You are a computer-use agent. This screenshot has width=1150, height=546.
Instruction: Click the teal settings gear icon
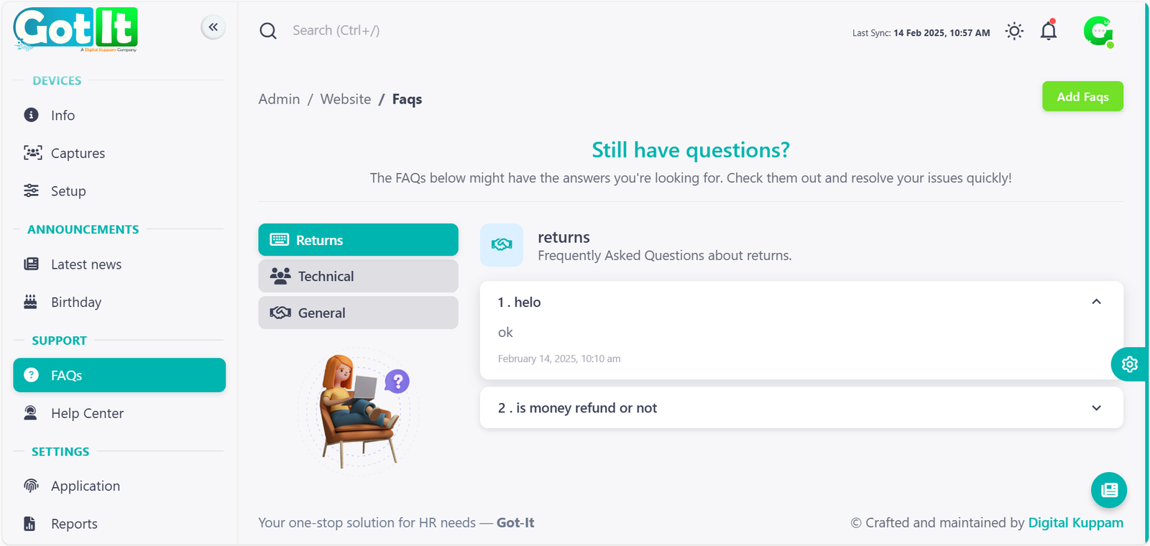[x=1129, y=364]
